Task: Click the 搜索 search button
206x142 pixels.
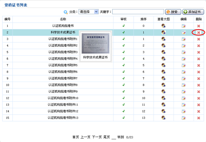Action: coord(173,12)
